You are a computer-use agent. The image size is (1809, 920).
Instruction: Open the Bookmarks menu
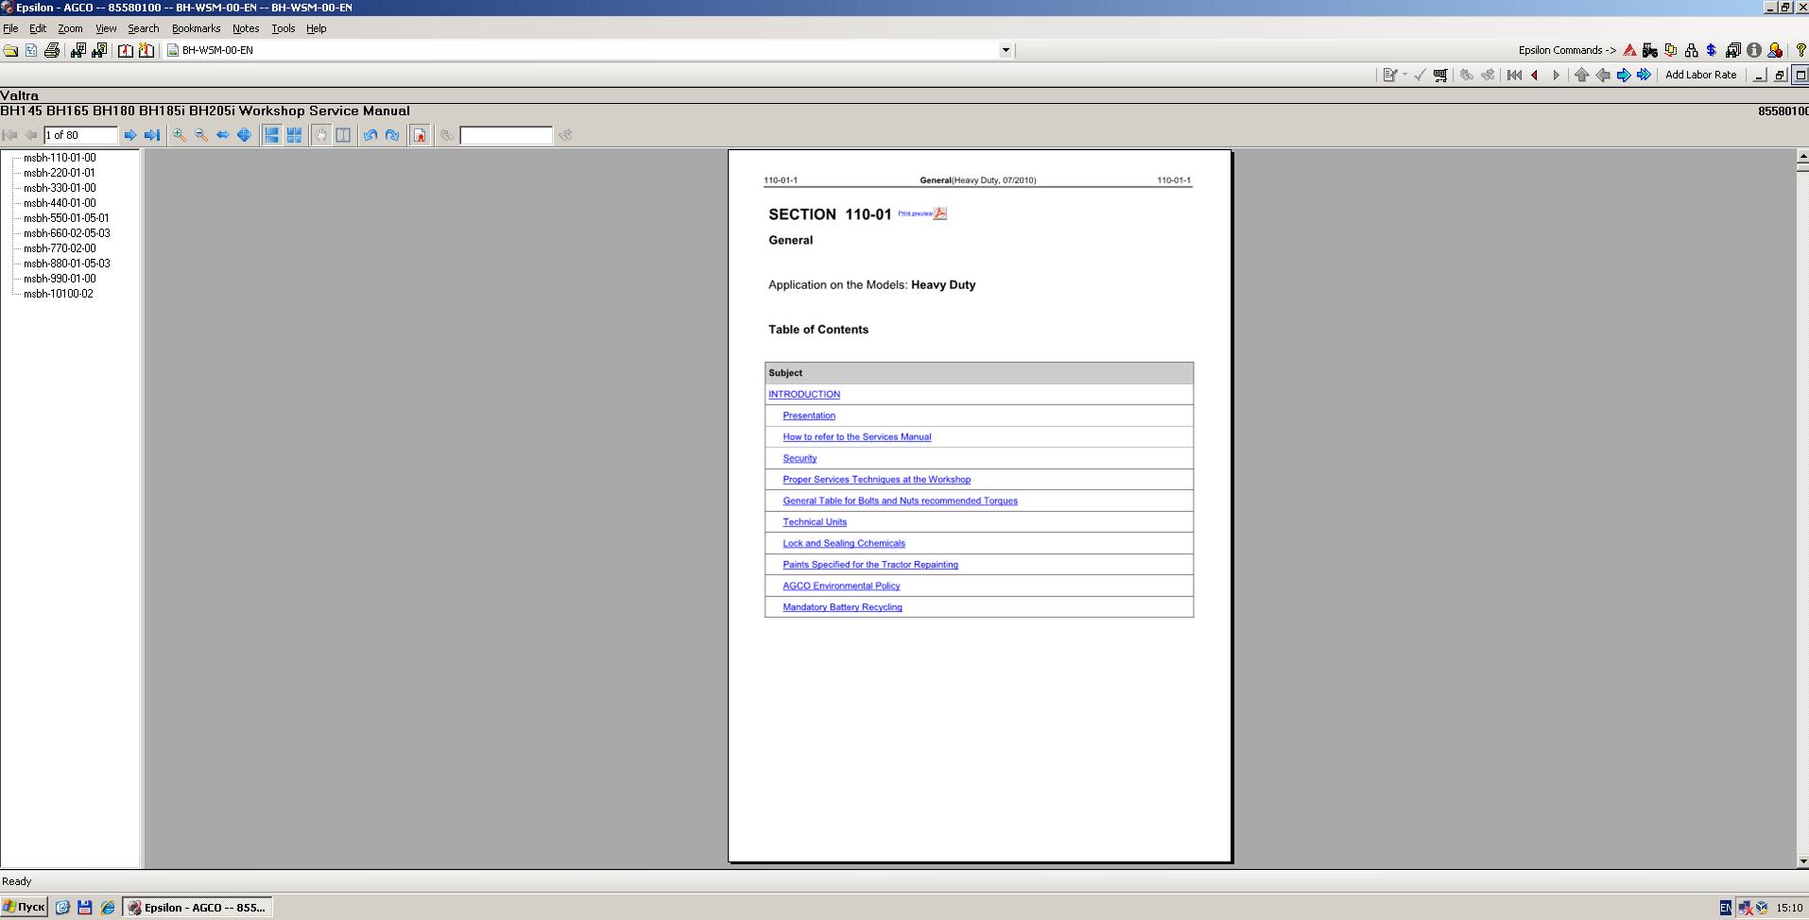(x=196, y=28)
